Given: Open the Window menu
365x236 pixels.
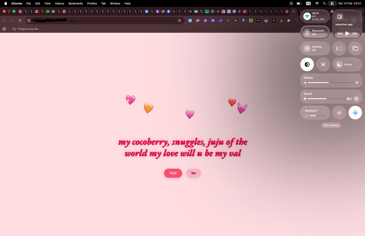Looking at the screenshot, I should (x=115, y=3).
